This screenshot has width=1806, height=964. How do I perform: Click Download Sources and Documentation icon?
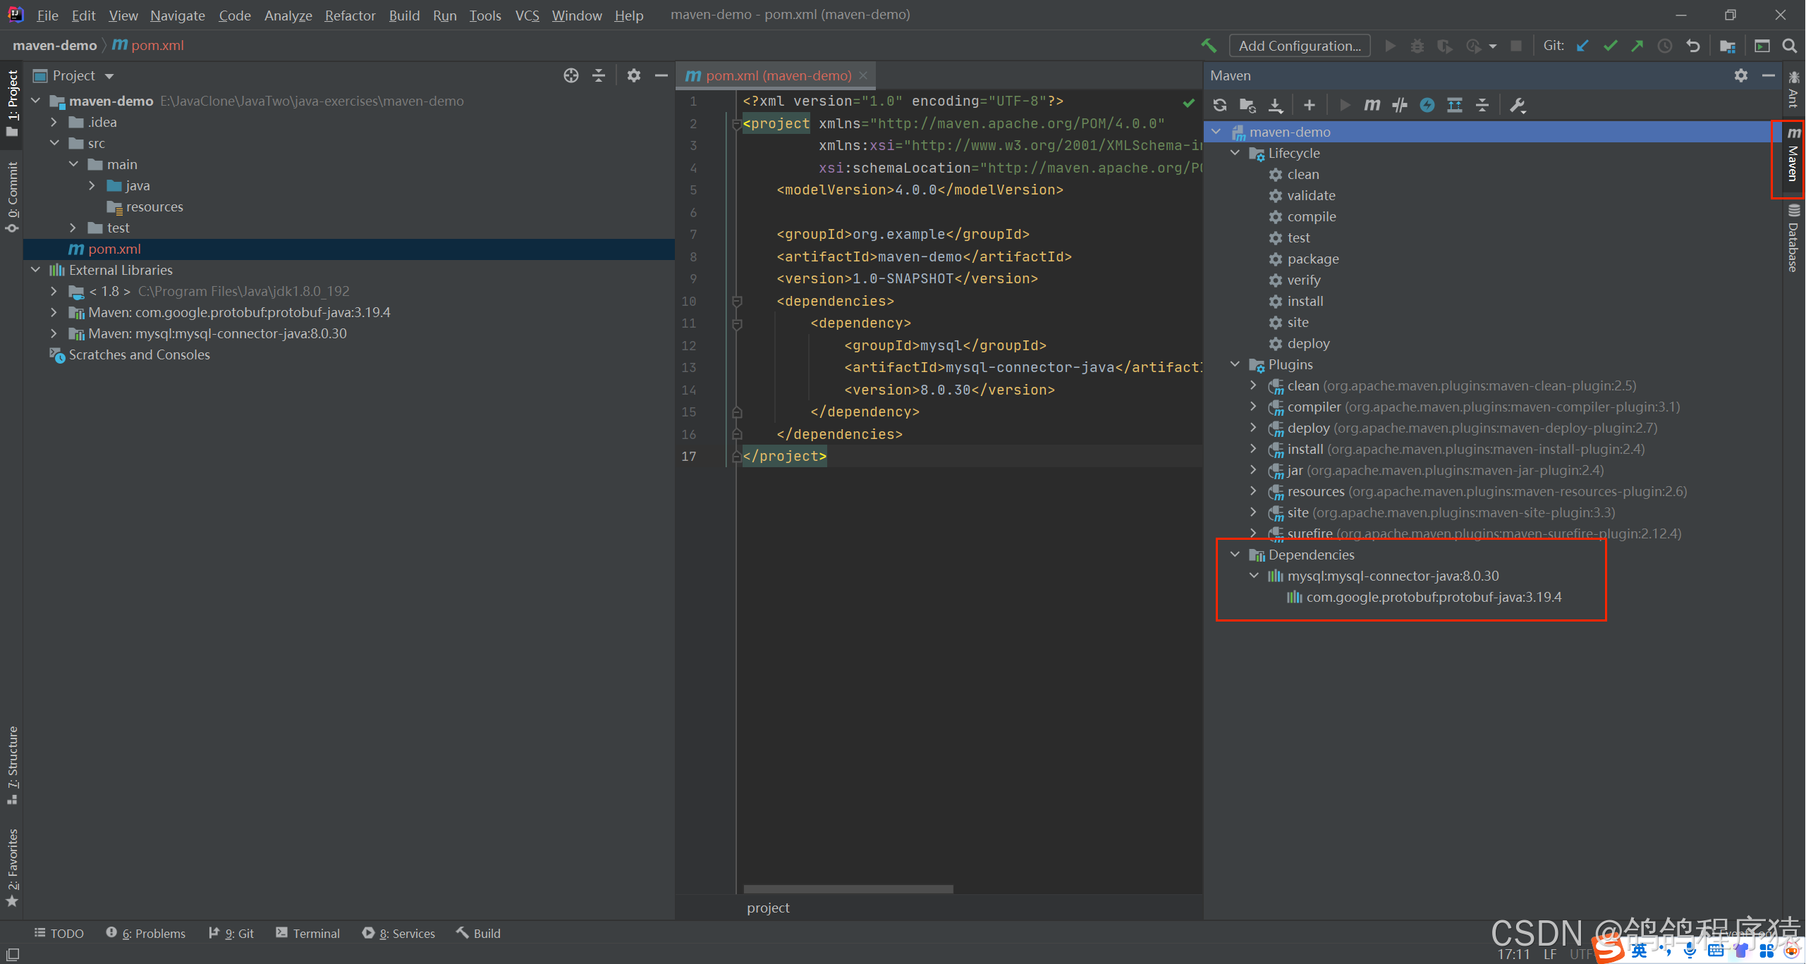[1275, 105]
